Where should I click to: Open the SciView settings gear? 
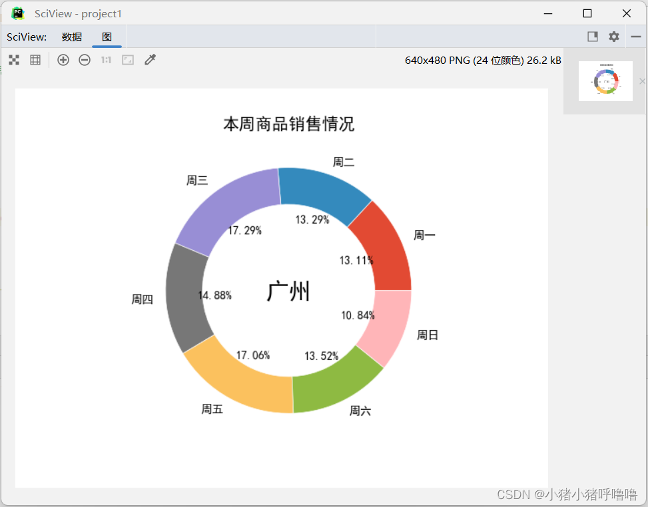[613, 37]
